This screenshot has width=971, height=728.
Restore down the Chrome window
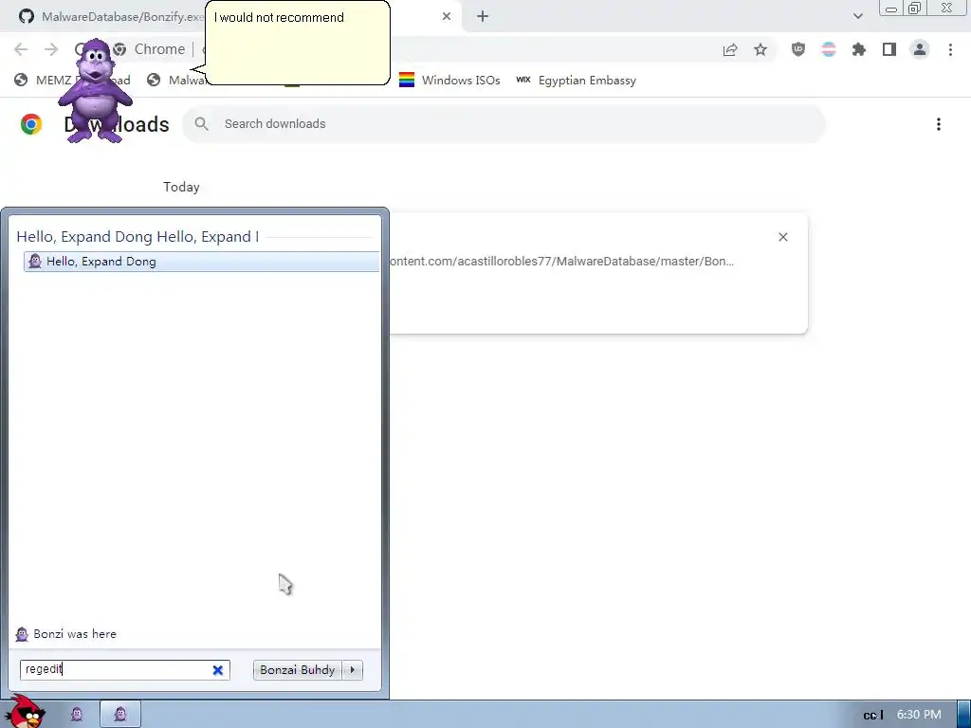(915, 8)
